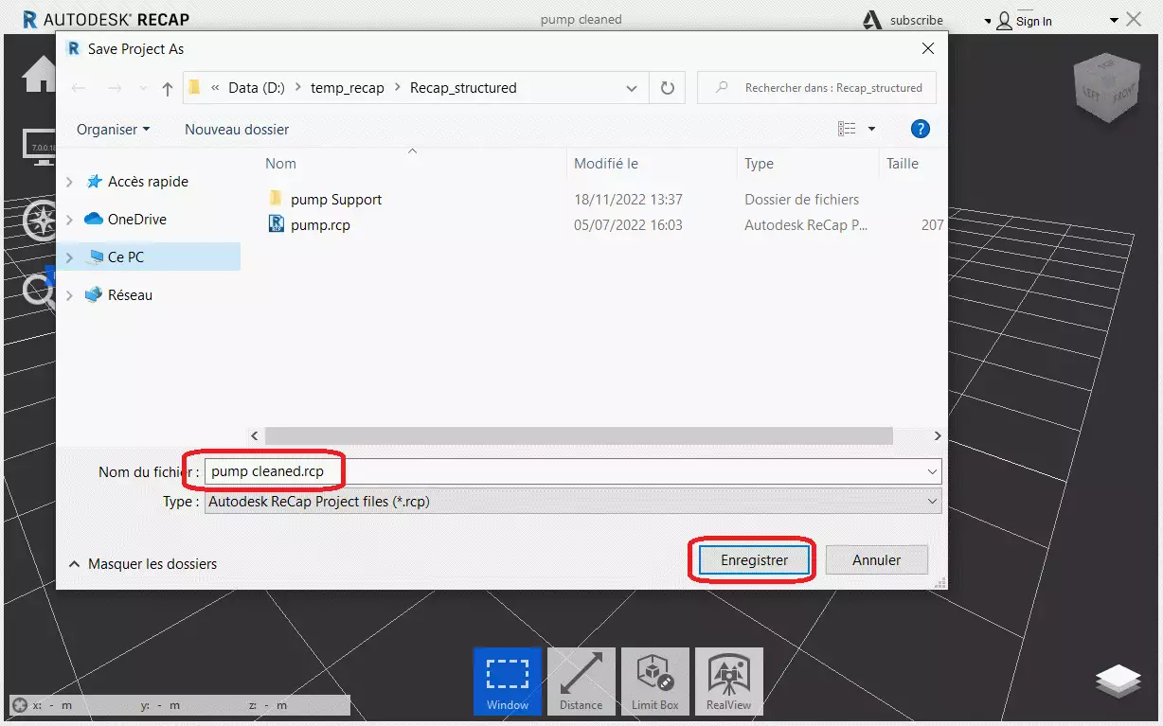1163x726 pixels.
Task: Open recent locations dropdown arrow
Action: coord(142,88)
